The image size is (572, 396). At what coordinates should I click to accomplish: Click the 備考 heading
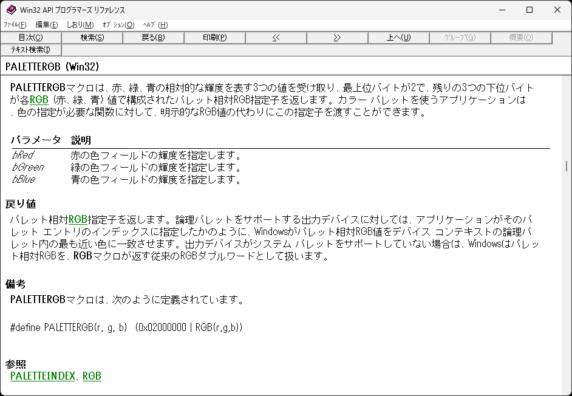[x=16, y=284]
